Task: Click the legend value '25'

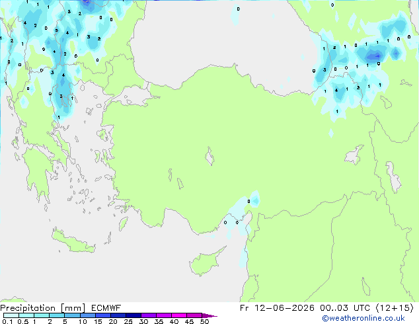Action: click(x=128, y=321)
